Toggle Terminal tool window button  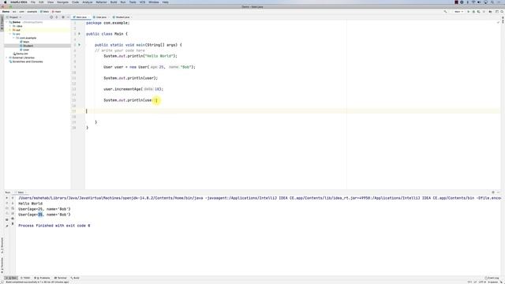(x=61, y=278)
